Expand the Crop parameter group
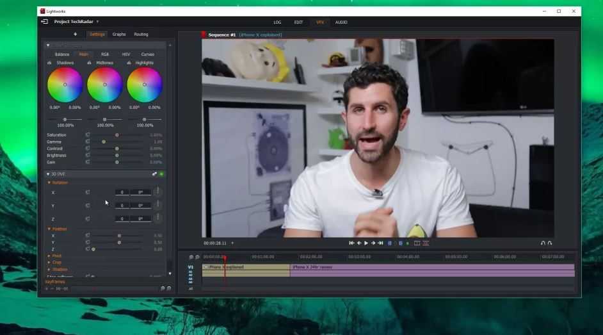The image size is (603, 335). [x=49, y=263]
